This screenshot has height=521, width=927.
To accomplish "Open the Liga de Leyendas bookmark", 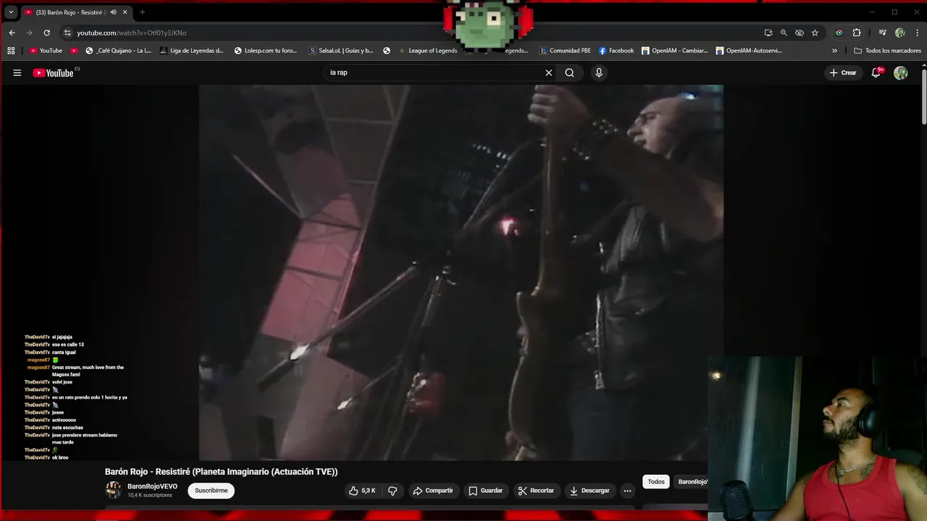I will pyautogui.click(x=191, y=51).
